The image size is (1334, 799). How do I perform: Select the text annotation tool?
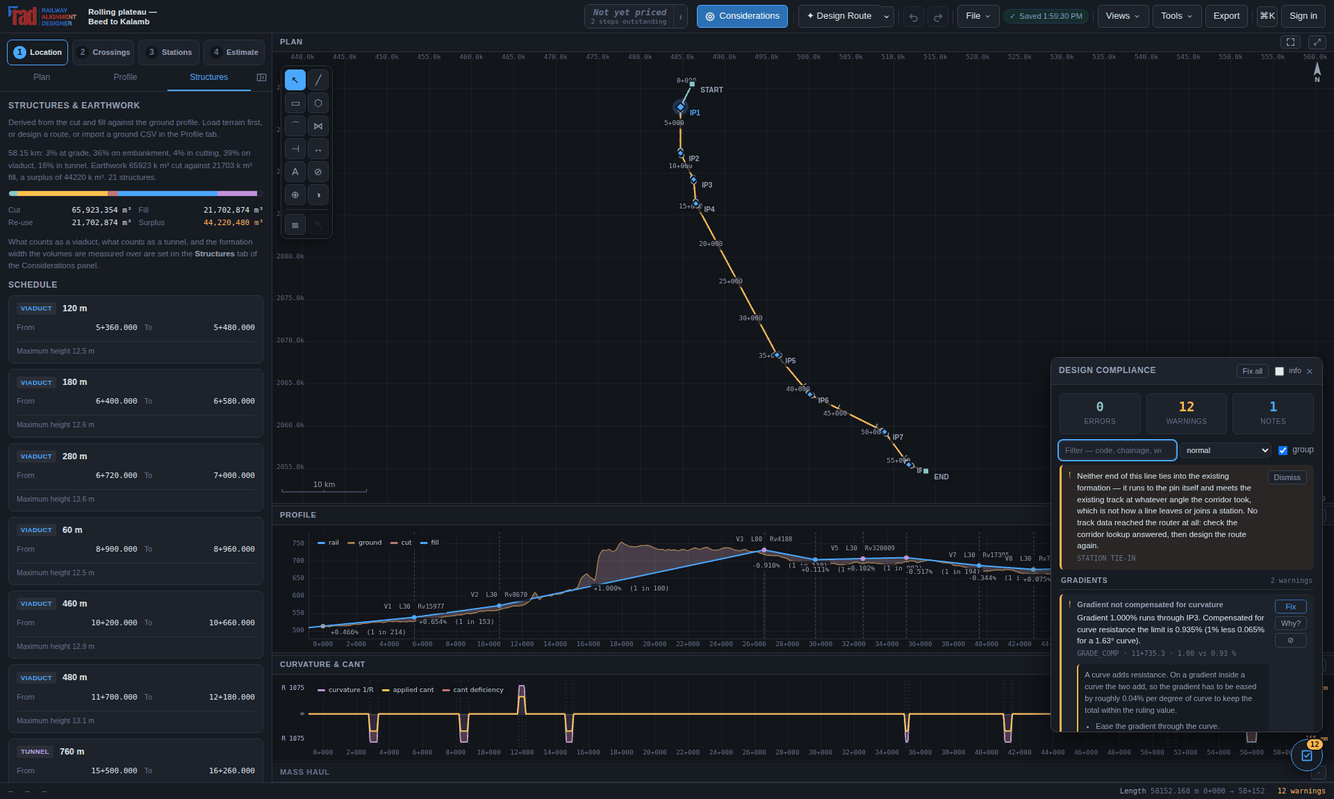click(x=295, y=172)
